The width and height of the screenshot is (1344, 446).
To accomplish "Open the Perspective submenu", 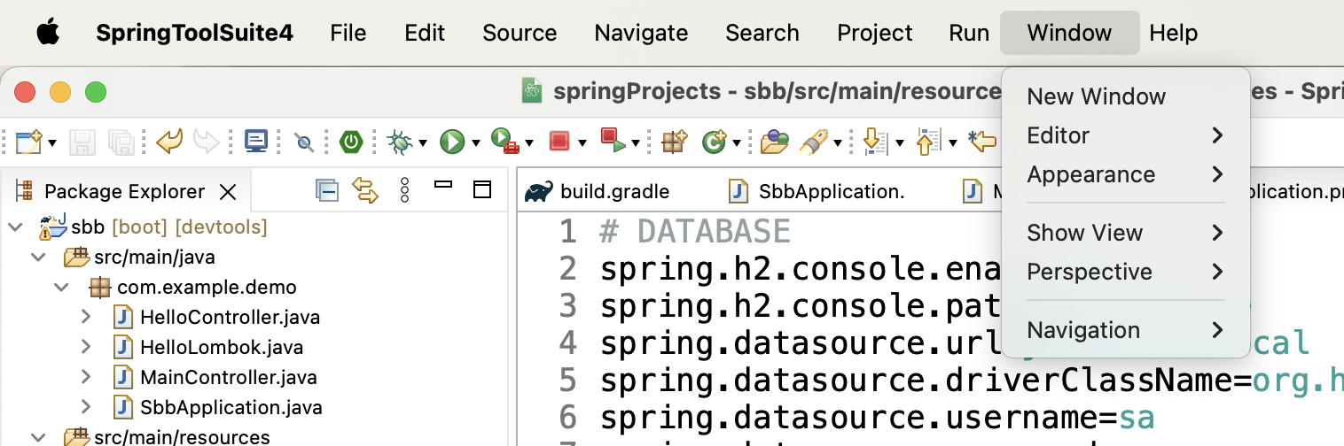I will [1126, 272].
